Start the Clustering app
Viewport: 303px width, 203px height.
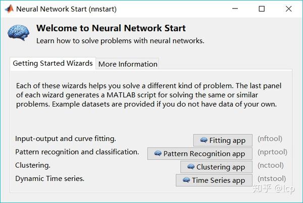(216, 167)
